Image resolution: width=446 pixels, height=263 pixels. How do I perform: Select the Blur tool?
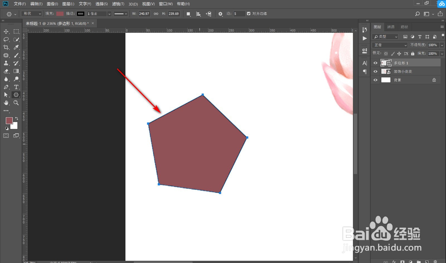pyautogui.click(x=6, y=79)
